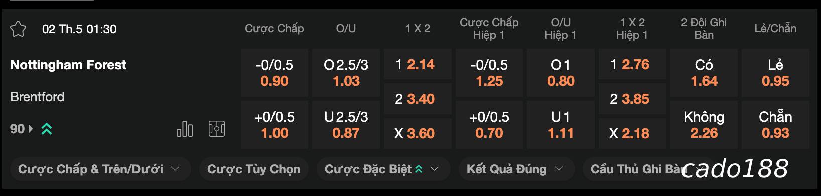Open the football pitch live tracker icon
Screen dimensions: 821x196
(x=217, y=129)
